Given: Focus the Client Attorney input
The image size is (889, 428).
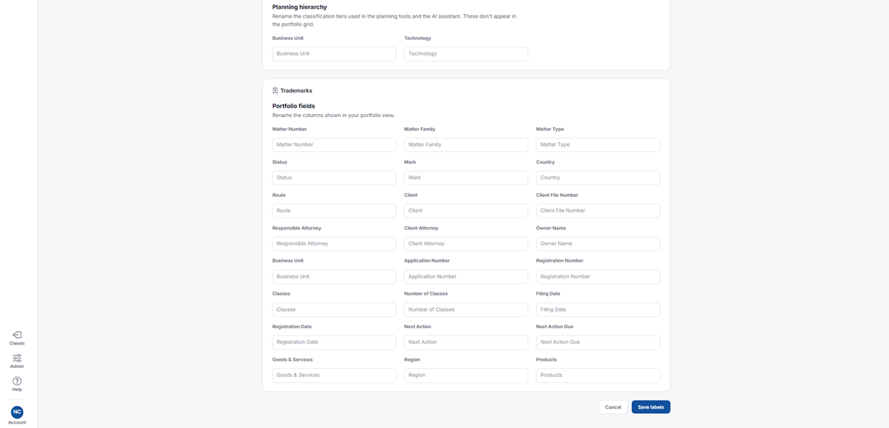Looking at the screenshot, I should point(466,244).
